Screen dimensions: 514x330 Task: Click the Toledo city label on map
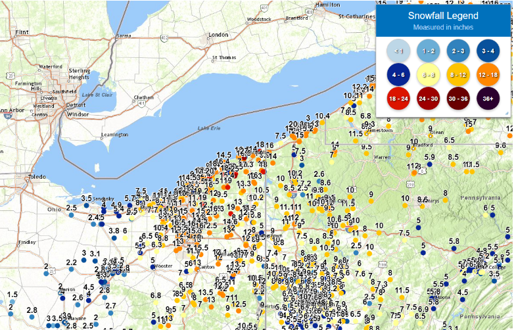[37, 177]
